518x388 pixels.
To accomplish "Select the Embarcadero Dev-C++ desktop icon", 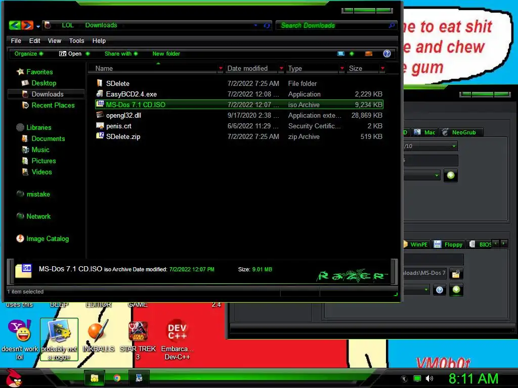I will pyautogui.click(x=178, y=340).
